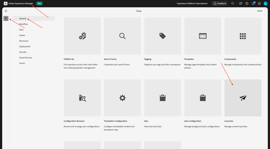270x149 pixels.
Task: Click the Feedback button
Action: (x=220, y=4)
